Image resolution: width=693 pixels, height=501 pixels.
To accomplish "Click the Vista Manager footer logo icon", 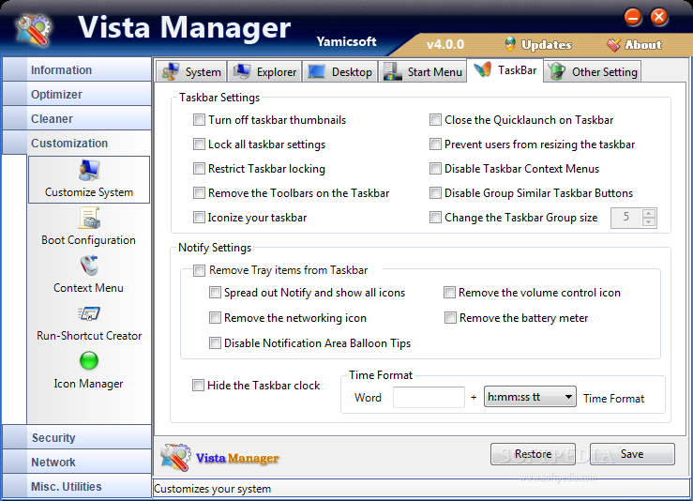I will [175, 457].
